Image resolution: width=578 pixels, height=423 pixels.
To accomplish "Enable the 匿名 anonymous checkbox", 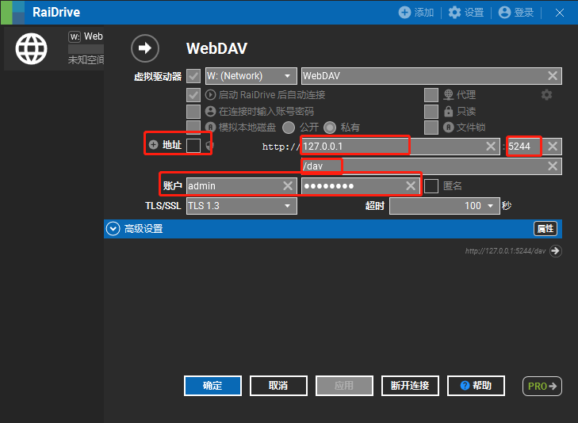I will tap(431, 186).
